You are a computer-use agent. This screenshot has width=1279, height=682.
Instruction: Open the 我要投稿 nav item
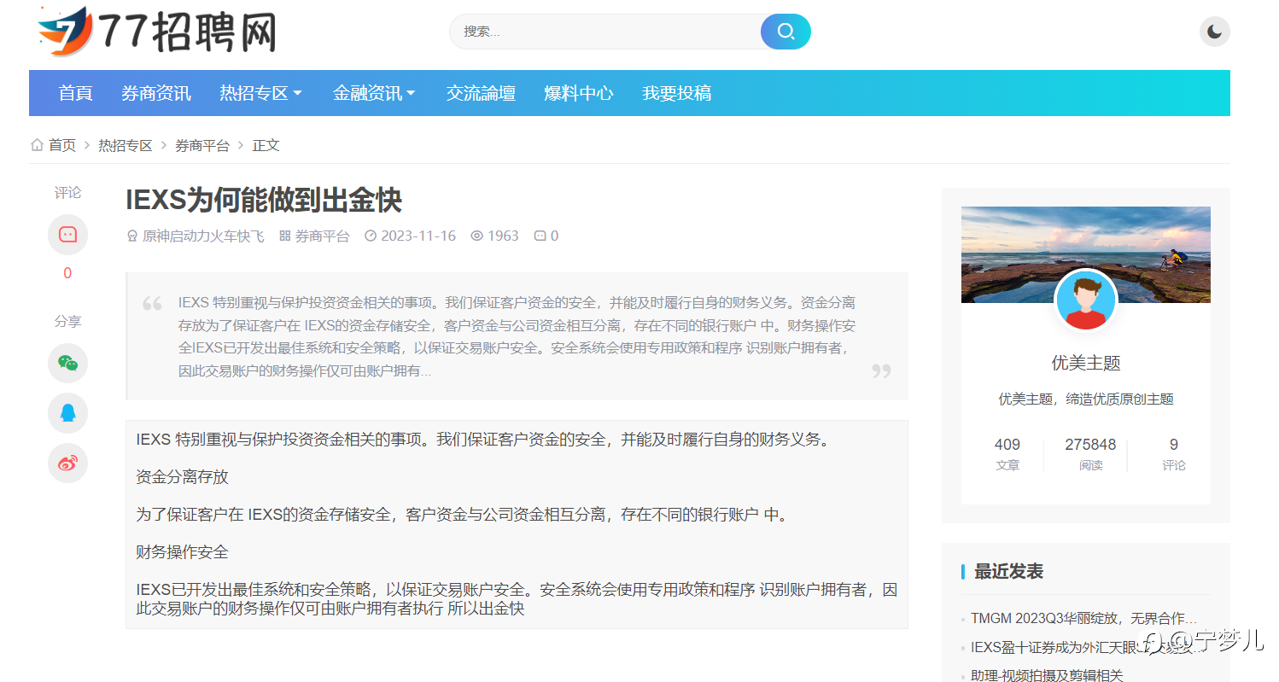676,93
